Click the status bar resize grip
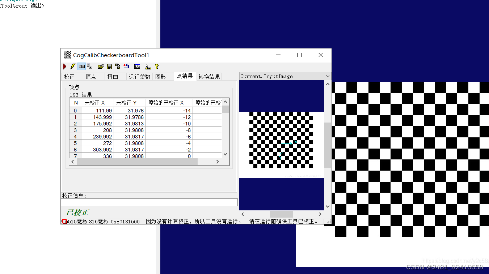 point(329,221)
